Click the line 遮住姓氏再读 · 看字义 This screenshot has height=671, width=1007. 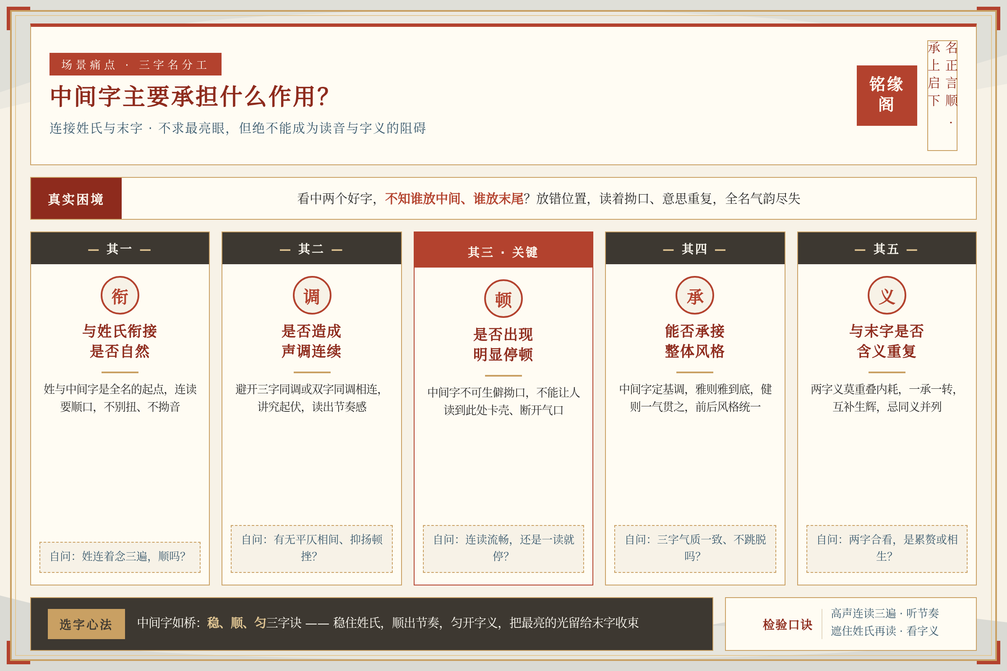click(x=884, y=631)
